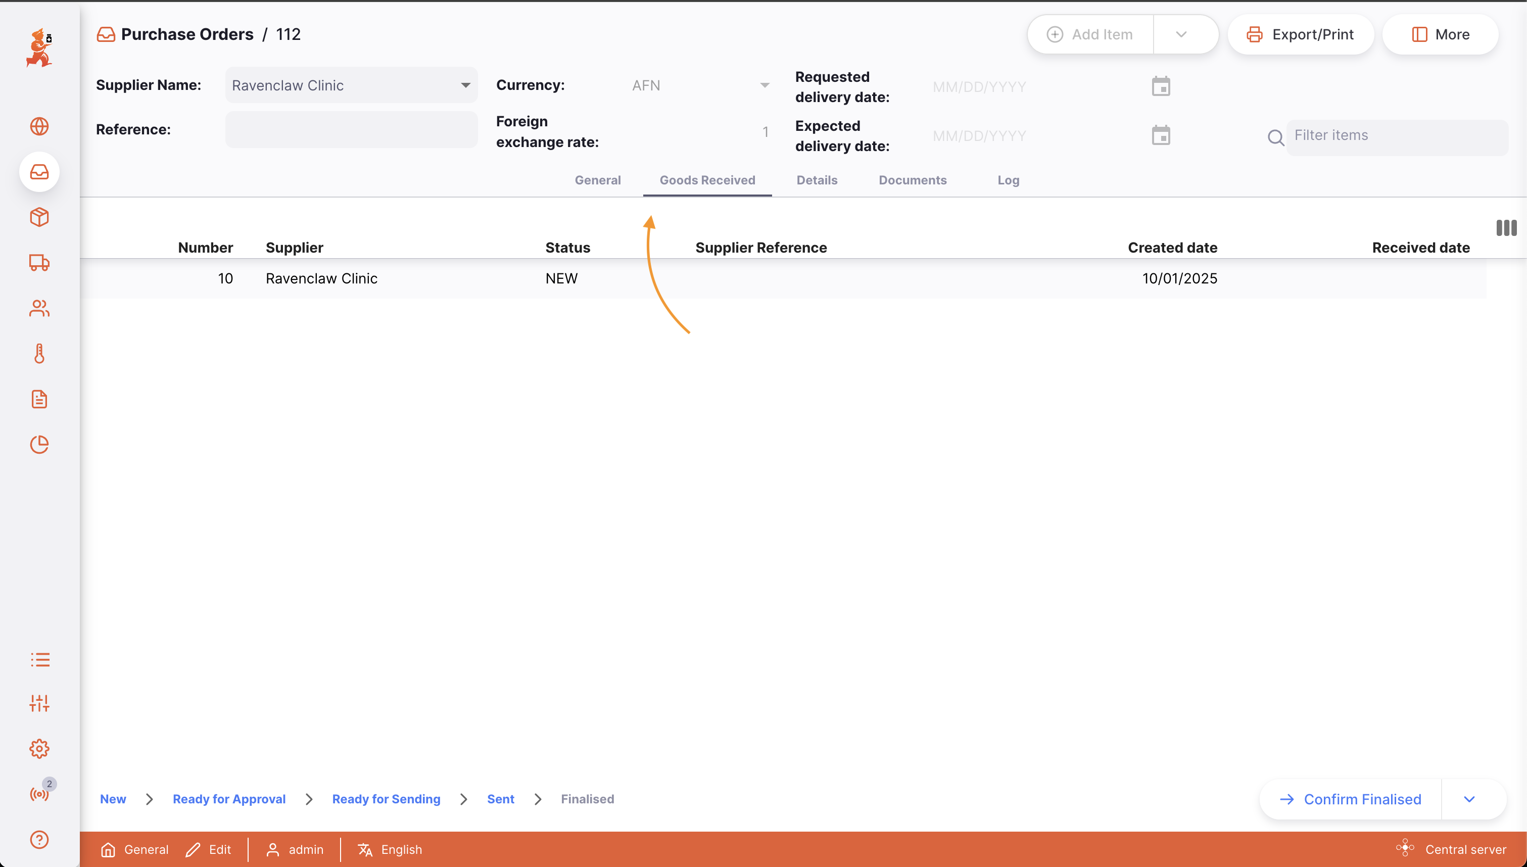This screenshot has height=867, width=1527.
Task: Click the Filter items search field
Action: click(1396, 136)
